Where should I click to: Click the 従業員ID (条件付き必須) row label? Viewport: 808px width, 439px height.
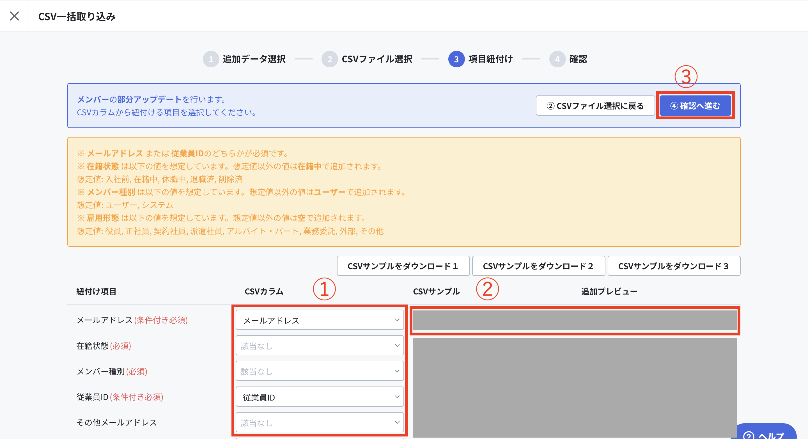[x=120, y=397]
